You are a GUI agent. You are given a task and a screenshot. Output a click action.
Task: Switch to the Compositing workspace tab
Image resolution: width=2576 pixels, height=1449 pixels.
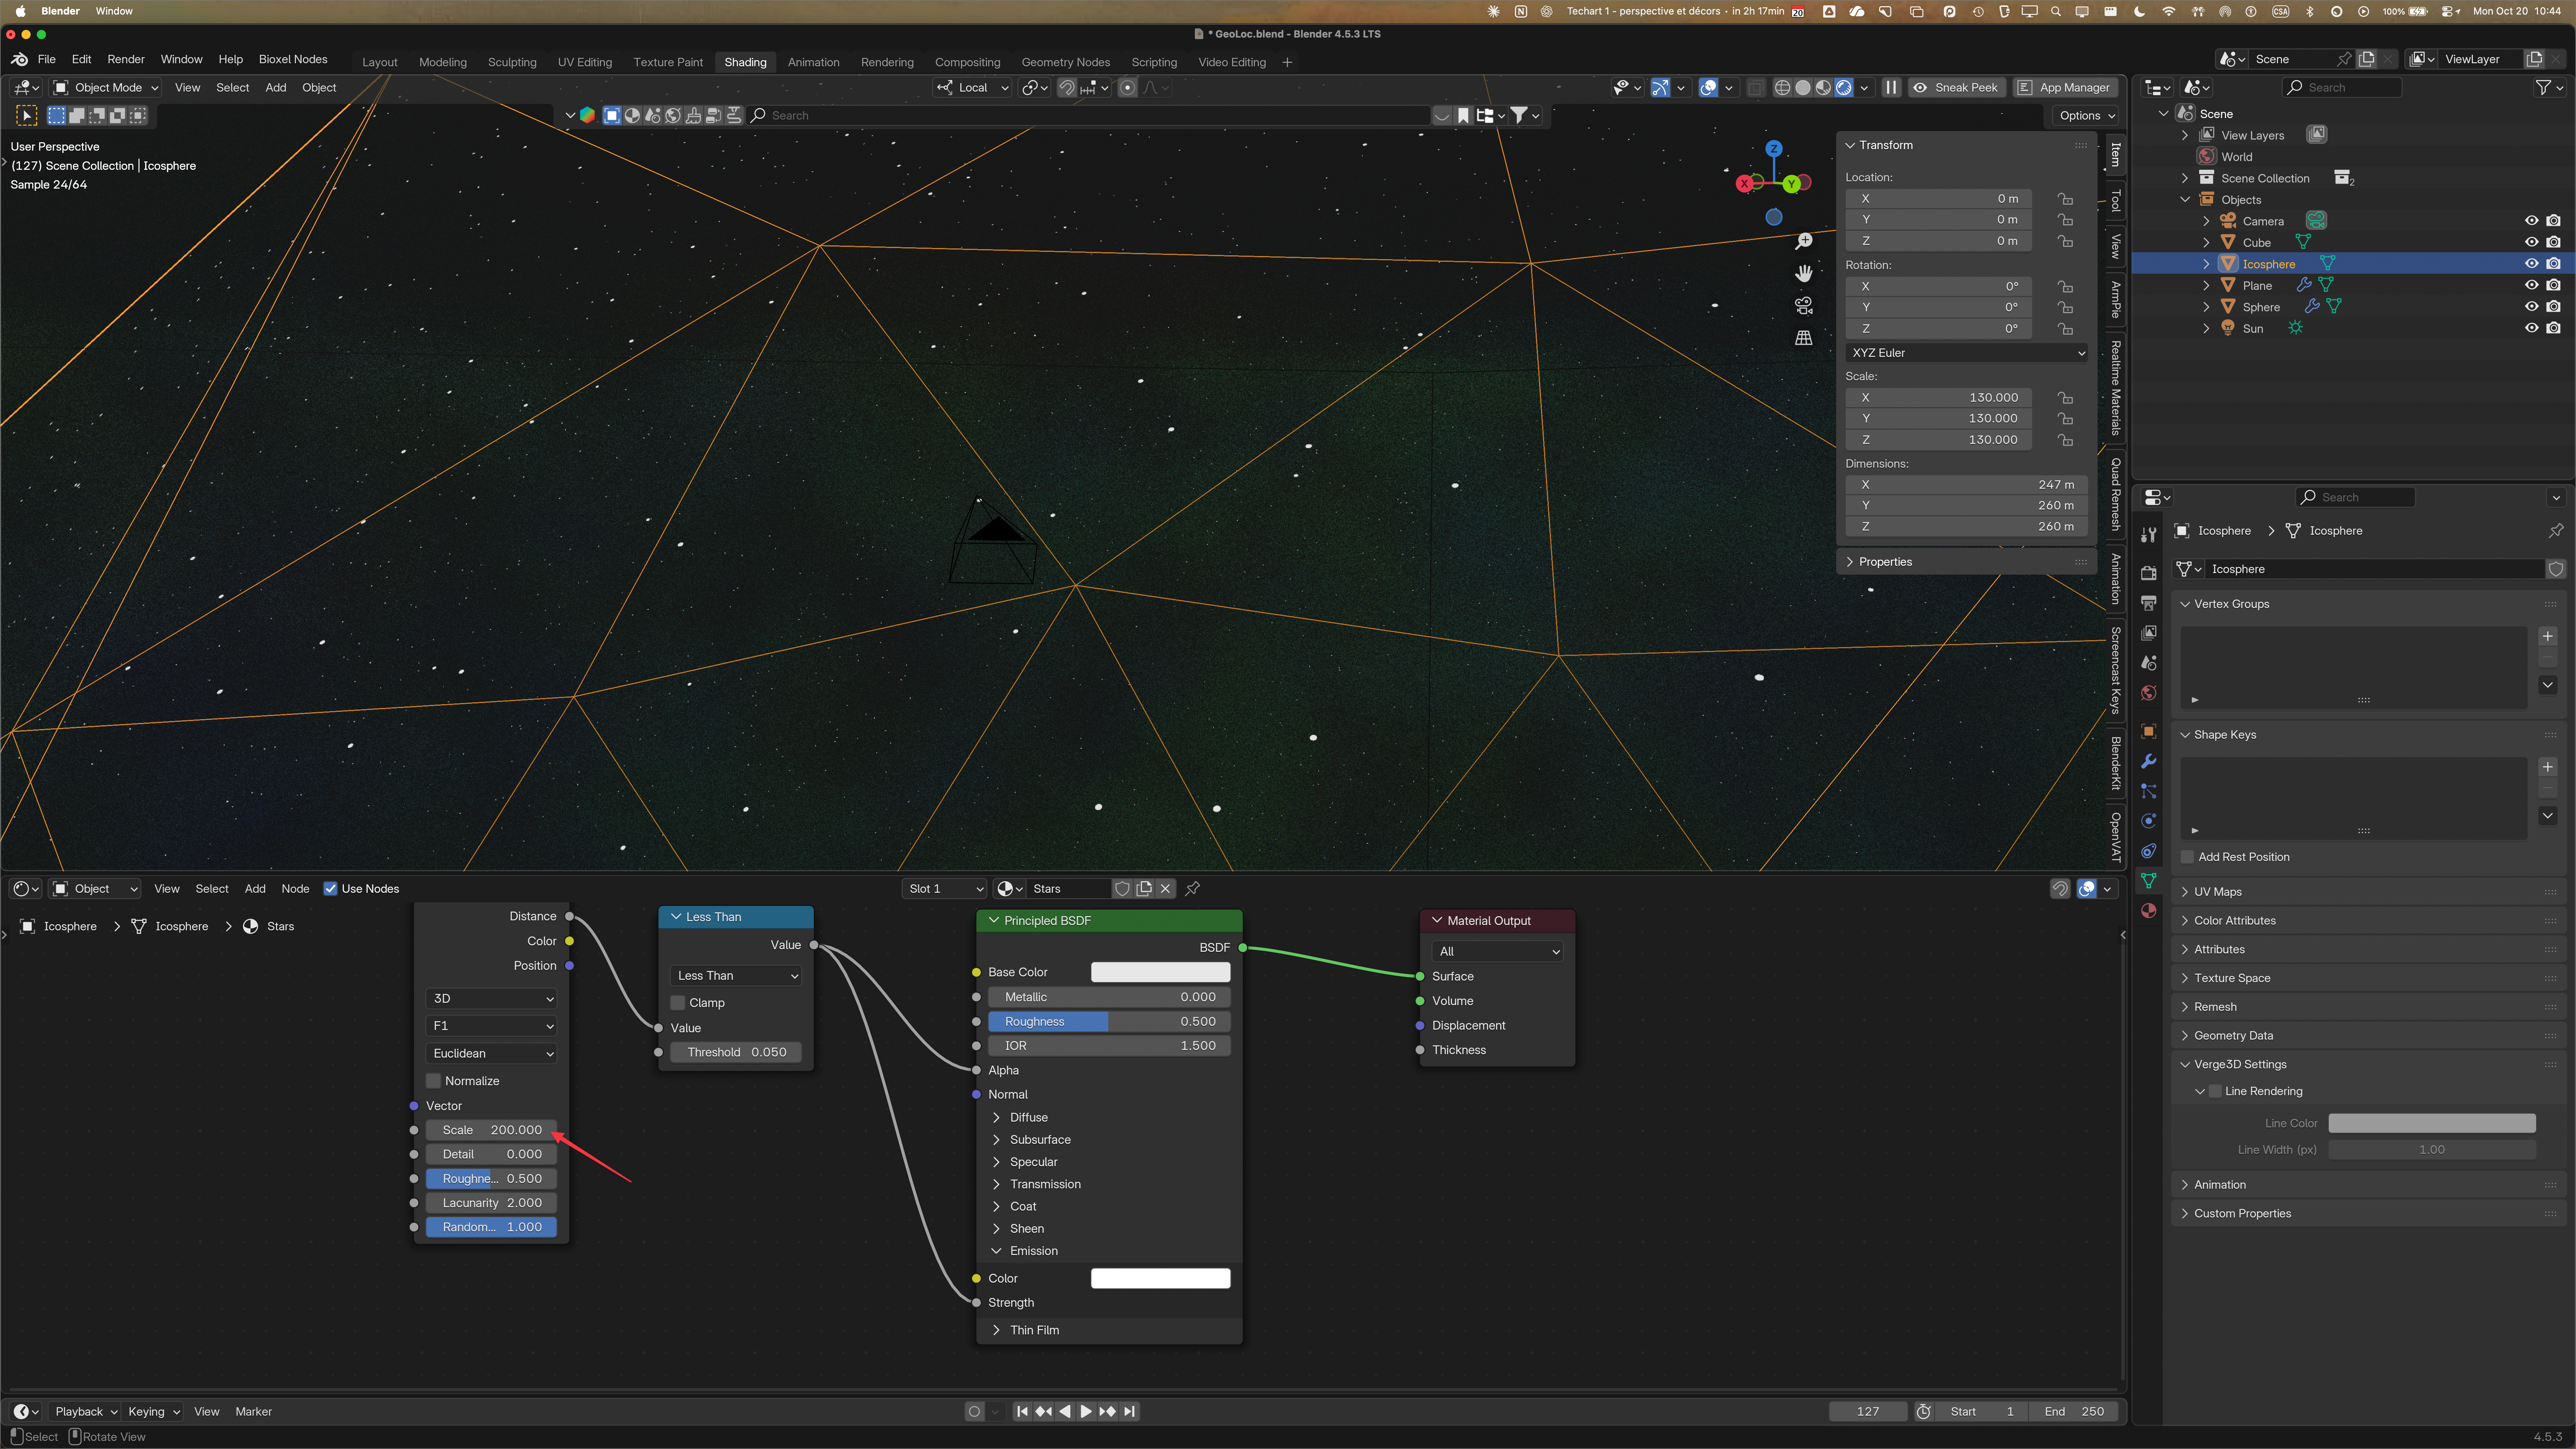pos(967,62)
